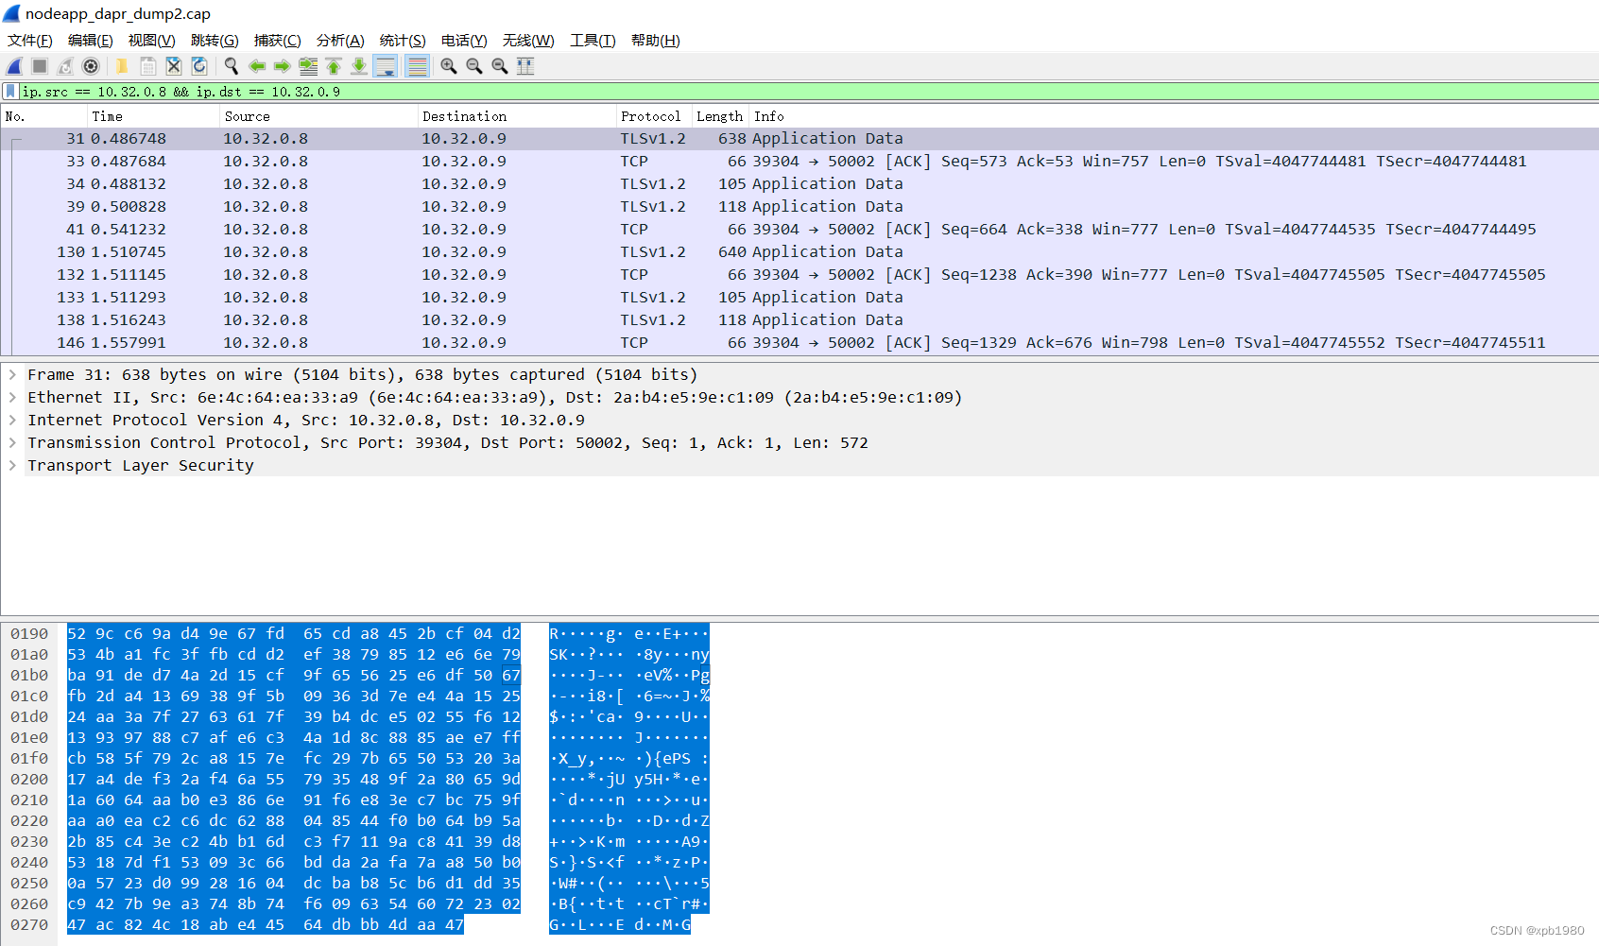Open a capture file via folder icon
The height and width of the screenshot is (946, 1599).
[122, 66]
